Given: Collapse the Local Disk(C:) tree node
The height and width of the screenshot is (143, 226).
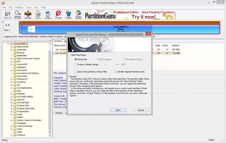Looking at the screenshot, I should [x=8, y=44].
